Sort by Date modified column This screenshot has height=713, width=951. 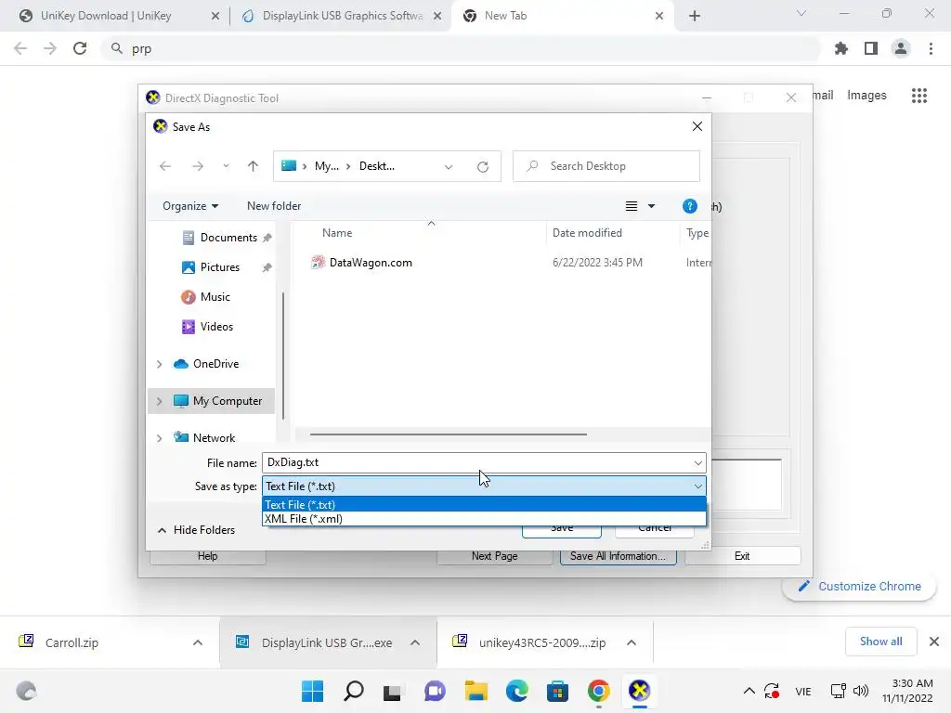coord(587,233)
